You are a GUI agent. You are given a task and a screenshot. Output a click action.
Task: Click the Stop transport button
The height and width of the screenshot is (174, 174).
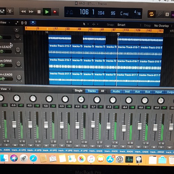(39, 12)
